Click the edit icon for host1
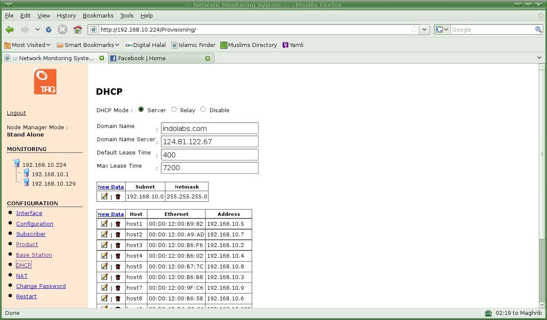 pos(104,224)
